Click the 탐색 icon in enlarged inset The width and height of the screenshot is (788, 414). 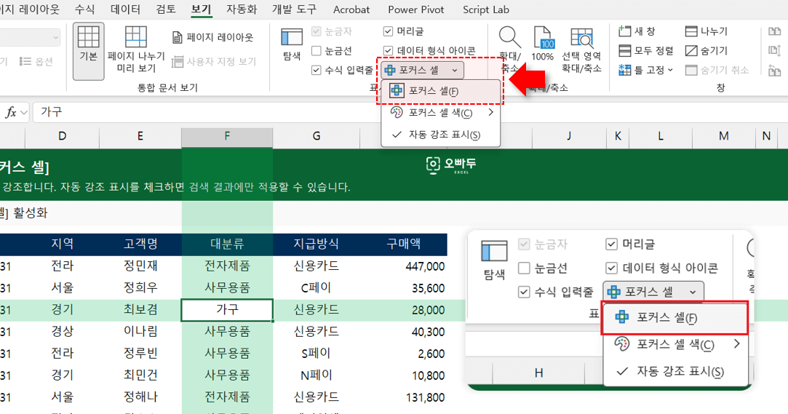(x=494, y=251)
